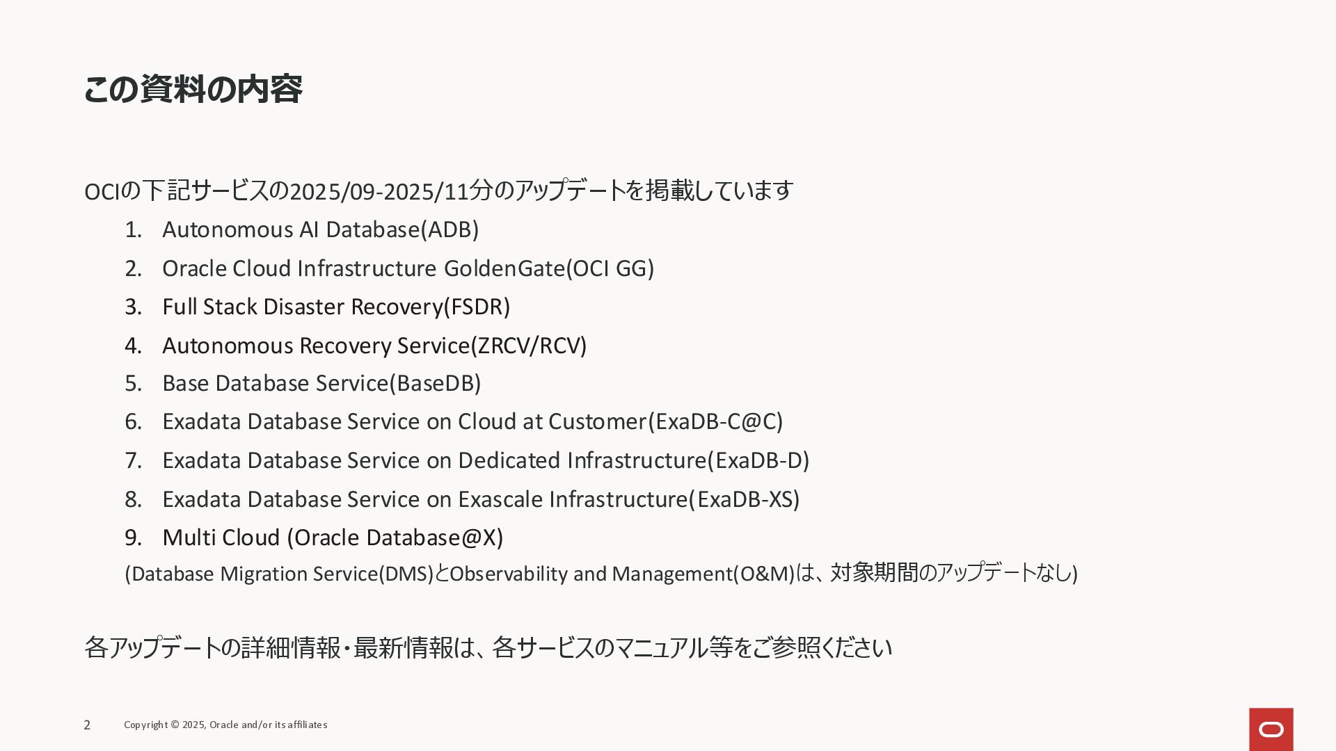Image resolution: width=1336 pixels, height=751 pixels.
Task: Click the Oracle Cloud Infrastructure GoldenGate item
Action: pos(408,268)
